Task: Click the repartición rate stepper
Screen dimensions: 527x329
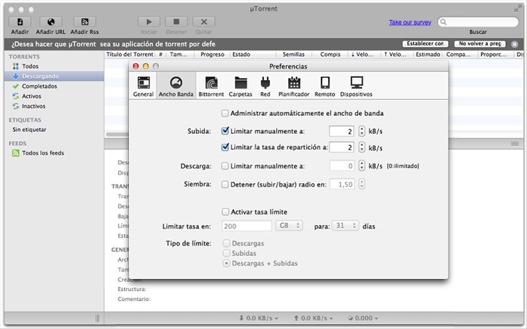Action: pyautogui.click(x=362, y=147)
